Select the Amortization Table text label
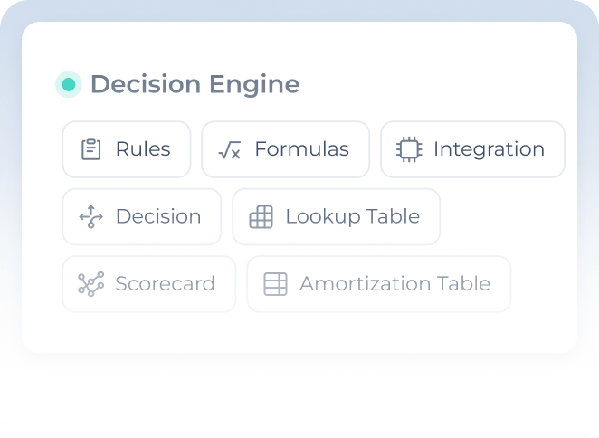The image size is (599, 438). point(395,284)
